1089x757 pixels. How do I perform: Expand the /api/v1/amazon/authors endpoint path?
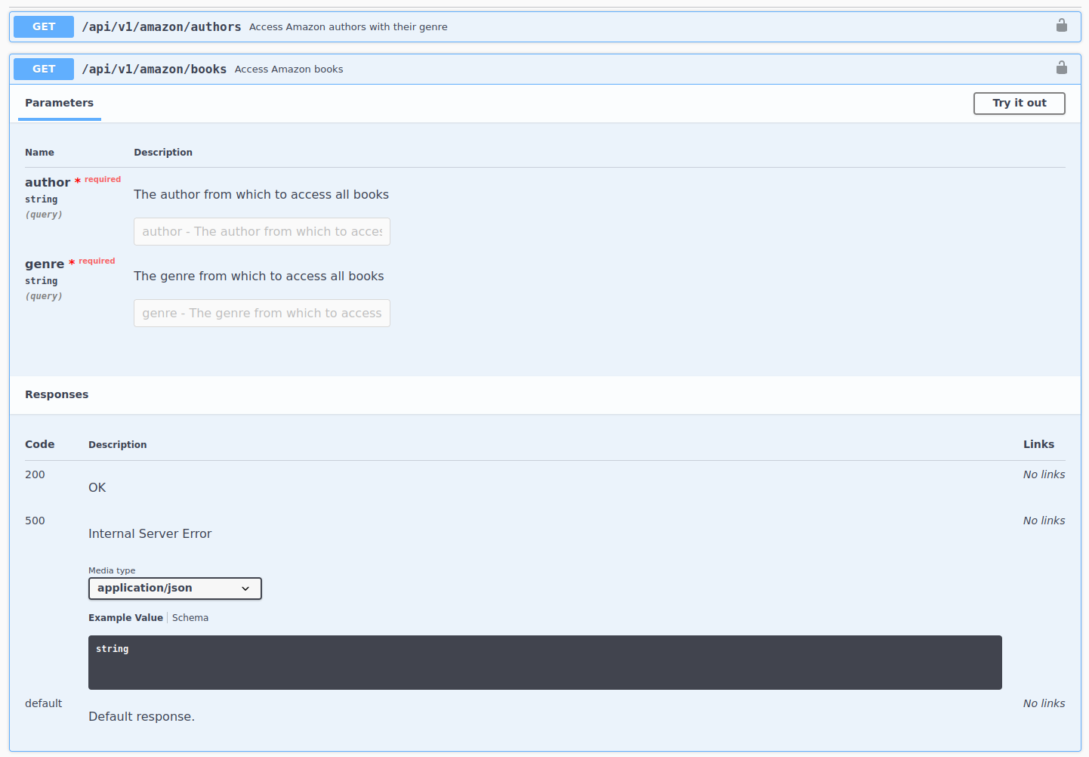[x=161, y=26]
